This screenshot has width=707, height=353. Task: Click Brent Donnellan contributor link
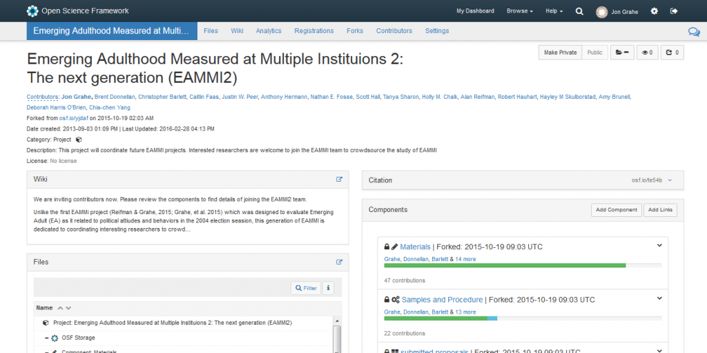[x=115, y=97]
